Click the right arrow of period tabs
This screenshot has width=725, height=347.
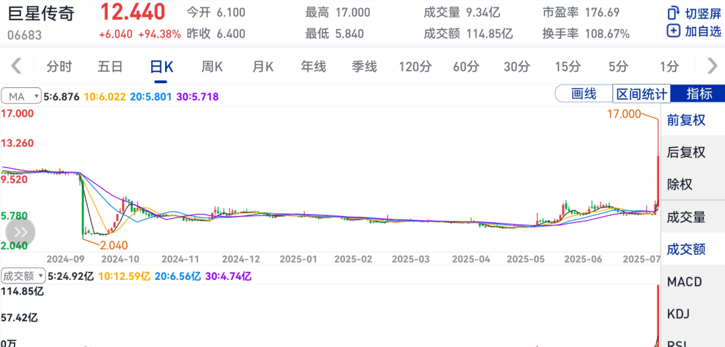click(712, 66)
